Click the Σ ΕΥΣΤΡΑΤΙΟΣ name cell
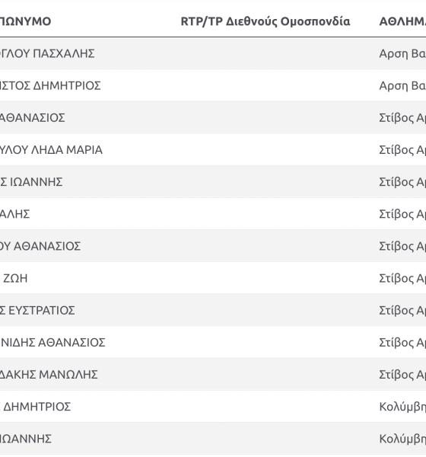426x457 pixels. [x=37, y=310]
